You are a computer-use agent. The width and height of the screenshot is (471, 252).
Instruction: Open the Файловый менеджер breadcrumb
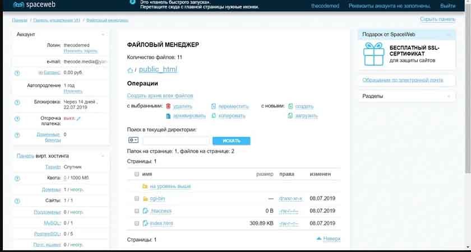point(107,20)
